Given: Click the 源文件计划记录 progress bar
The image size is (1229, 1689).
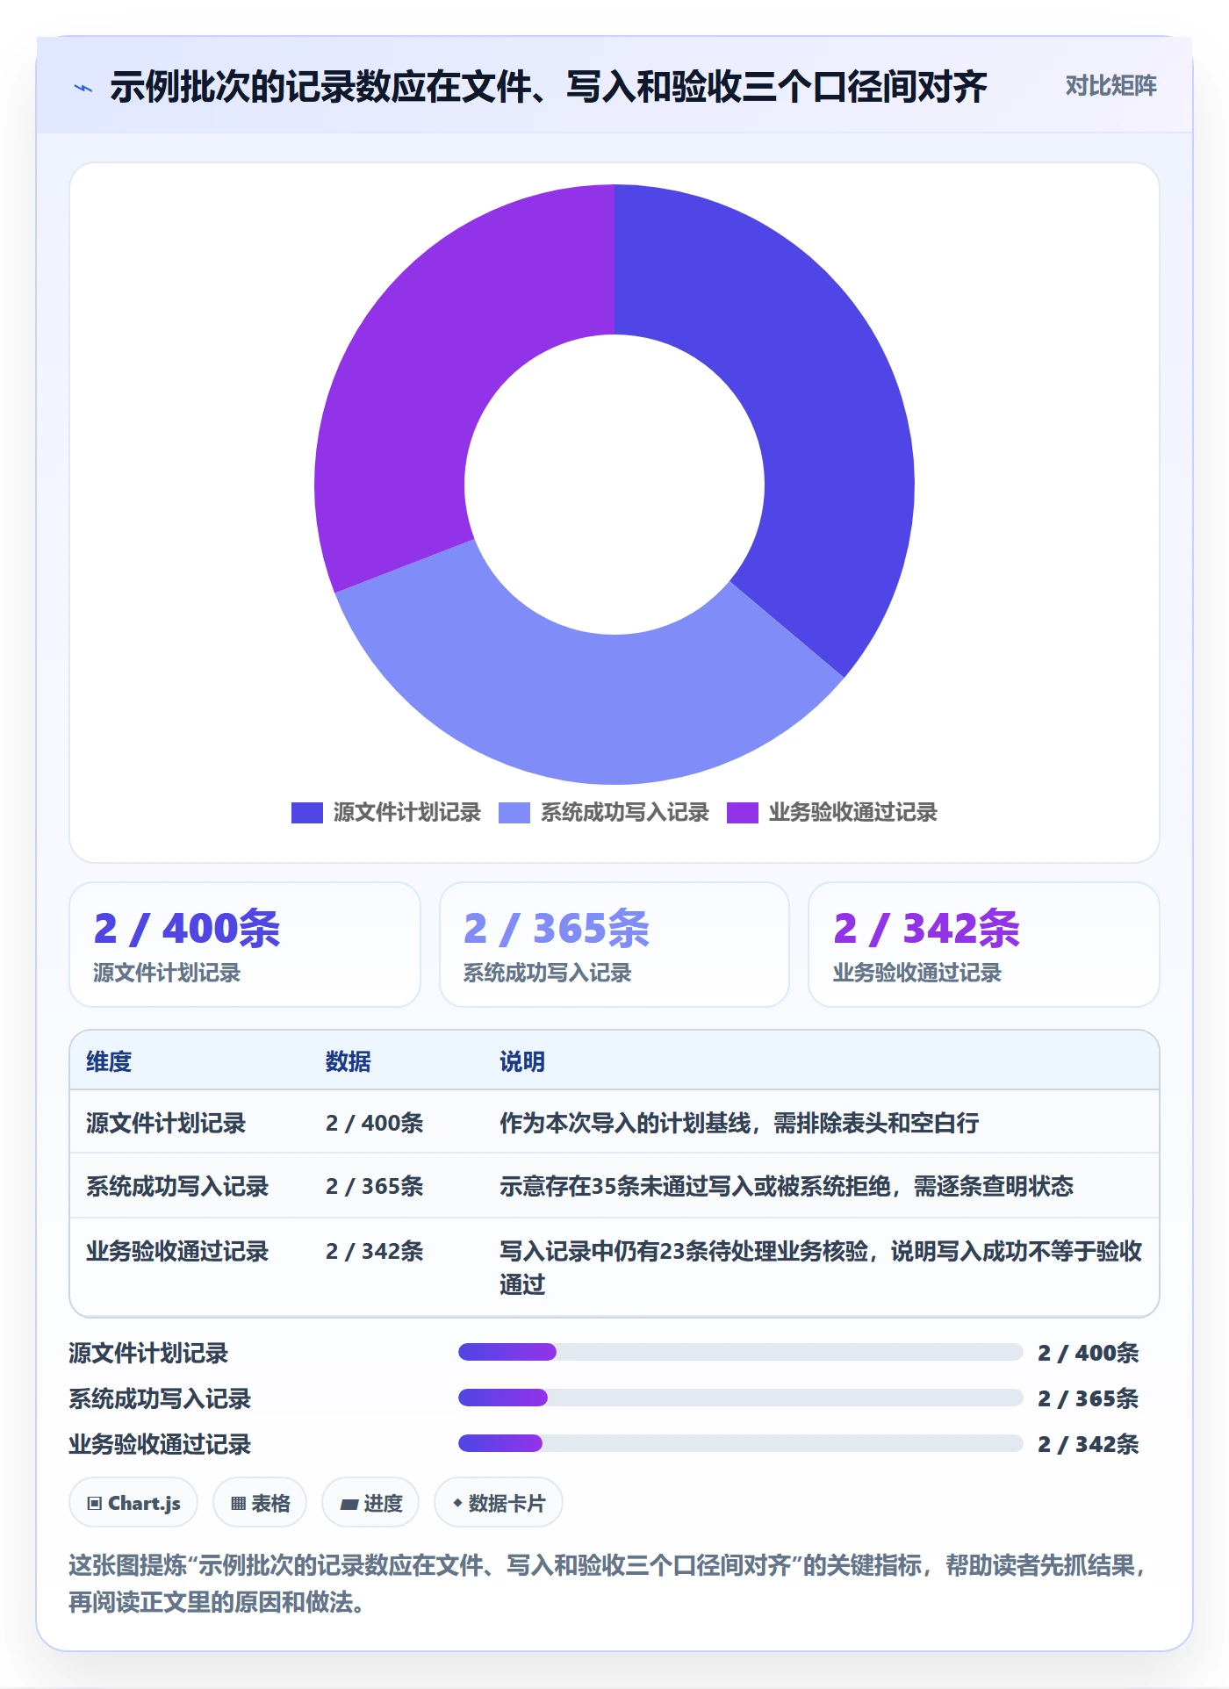Looking at the screenshot, I should click(741, 1352).
